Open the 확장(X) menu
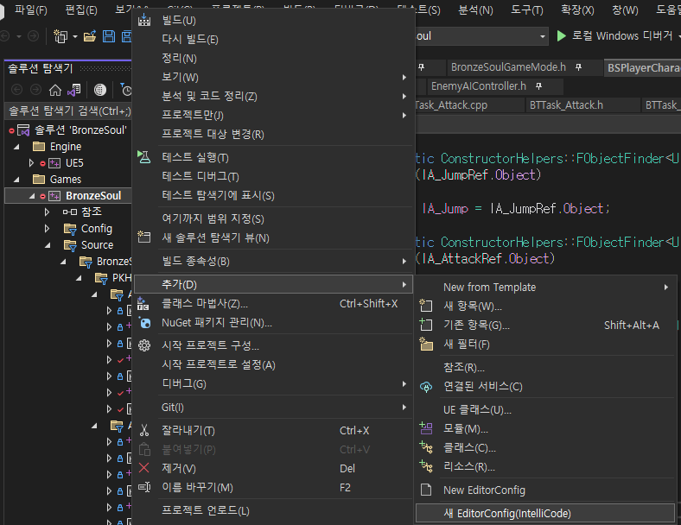 577,9
